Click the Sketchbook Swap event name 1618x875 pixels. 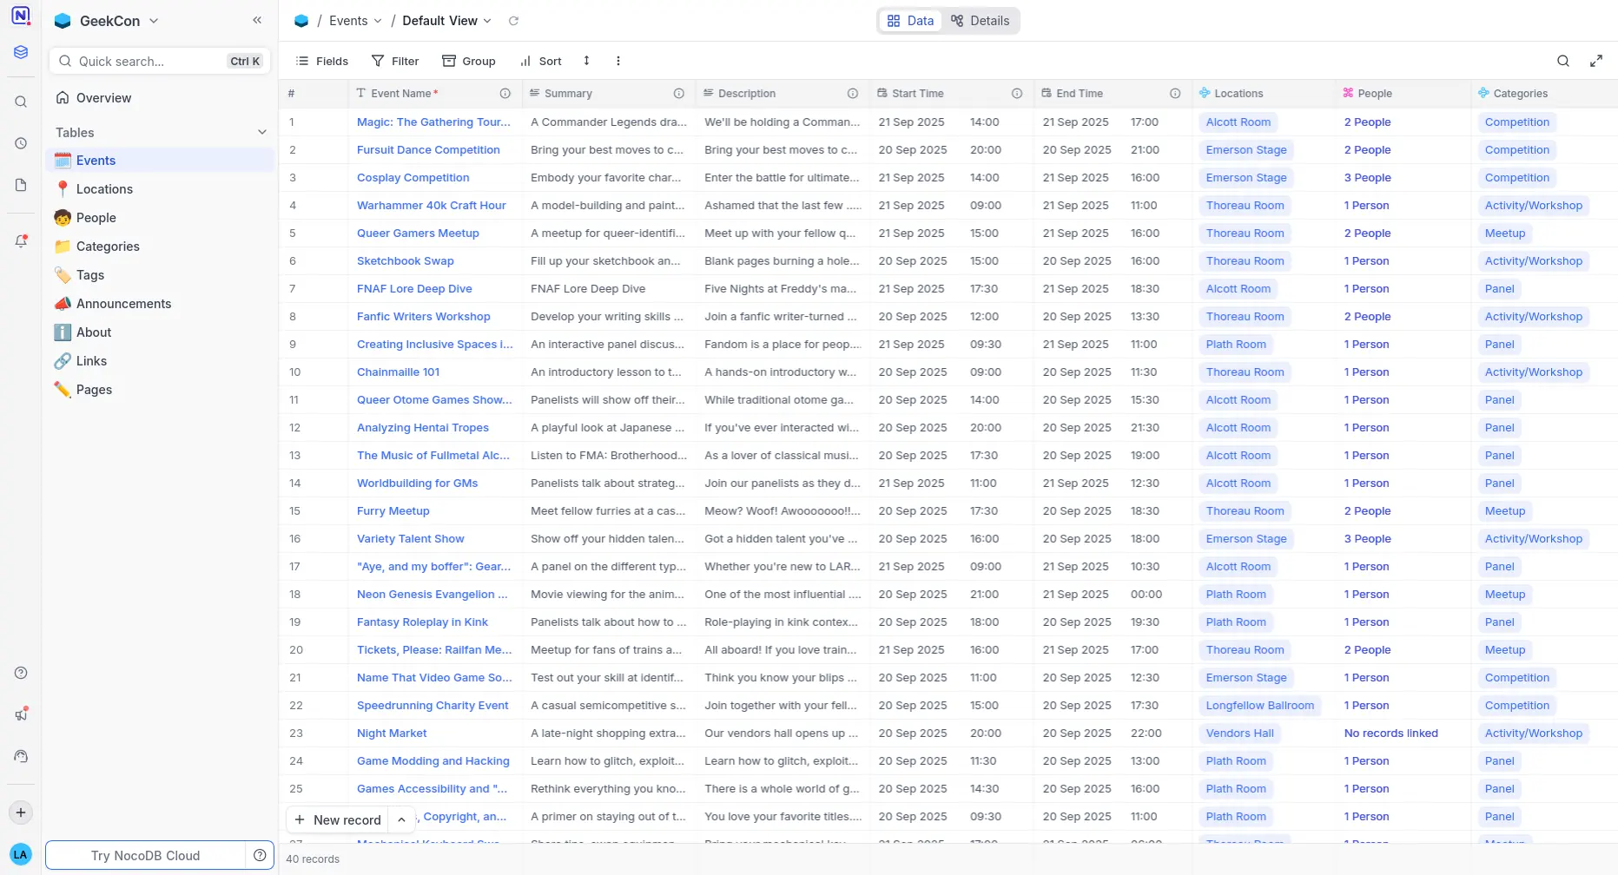[x=405, y=261]
